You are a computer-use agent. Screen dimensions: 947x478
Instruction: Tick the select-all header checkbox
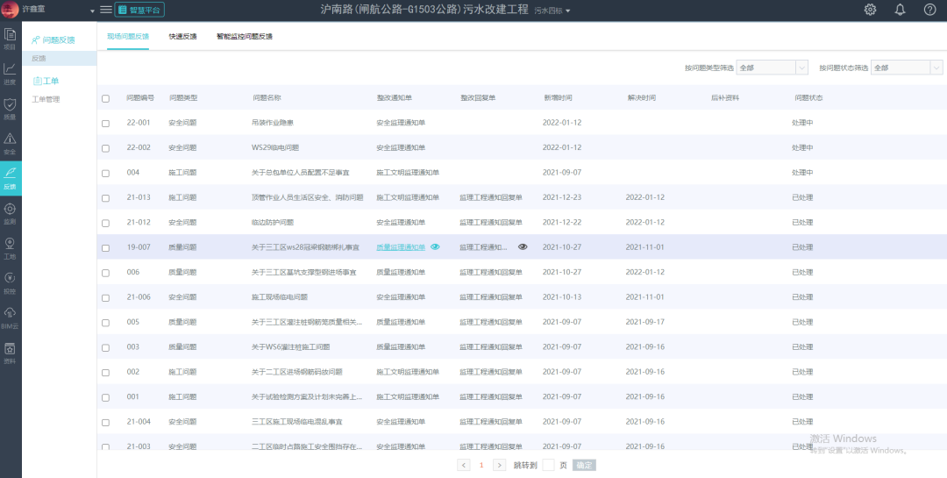click(106, 98)
